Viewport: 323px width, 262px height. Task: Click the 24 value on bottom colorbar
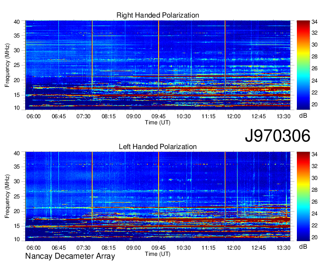click(x=314, y=214)
